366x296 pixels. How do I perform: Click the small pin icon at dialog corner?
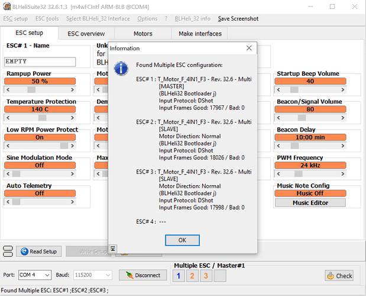113,249
